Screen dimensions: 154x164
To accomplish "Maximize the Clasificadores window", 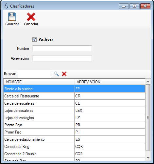I will 134,6.
